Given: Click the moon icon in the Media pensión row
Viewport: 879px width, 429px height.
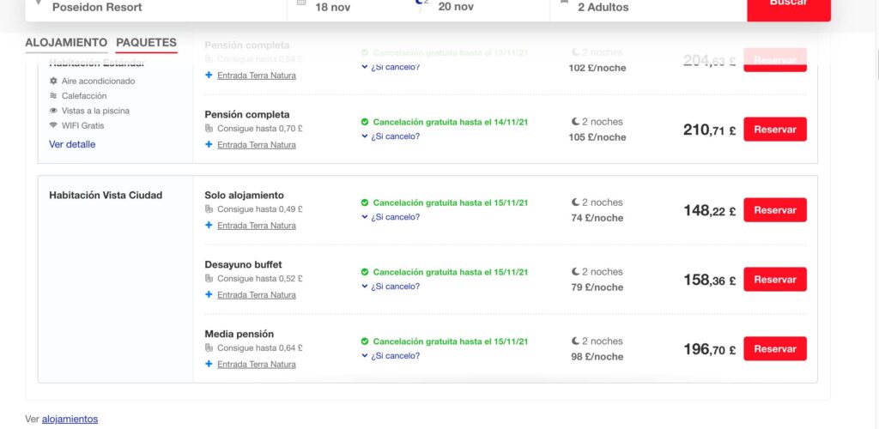Looking at the screenshot, I should click(575, 341).
